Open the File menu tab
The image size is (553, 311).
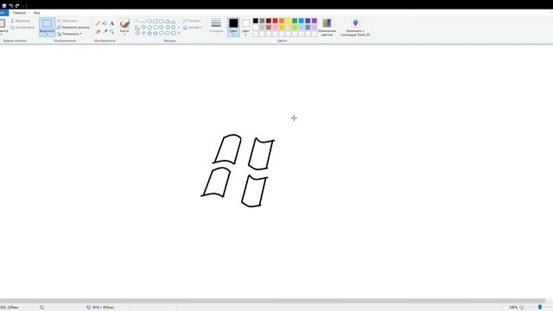coord(3,13)
